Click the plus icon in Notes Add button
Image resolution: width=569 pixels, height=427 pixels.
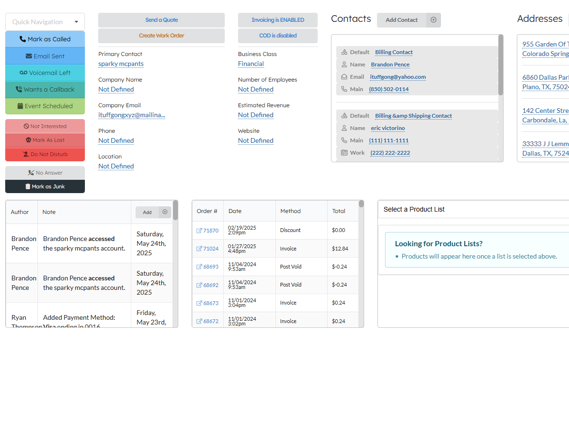pos(165,212)
